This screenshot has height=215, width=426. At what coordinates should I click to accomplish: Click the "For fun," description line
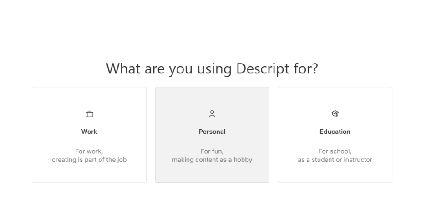tap(212, 151)
